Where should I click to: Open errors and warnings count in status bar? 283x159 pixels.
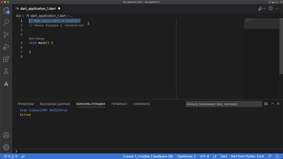[11, 156]
